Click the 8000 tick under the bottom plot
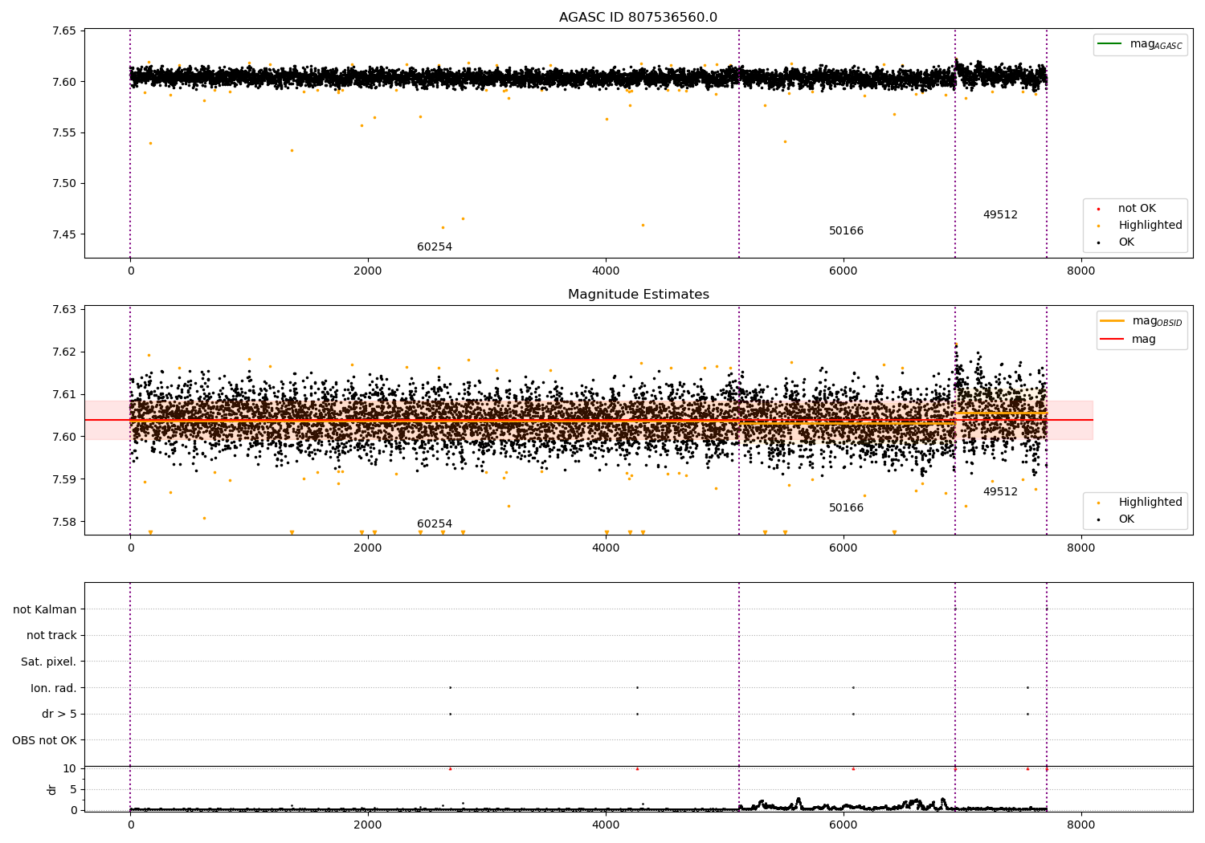This screenshot has width=1205, height=843. 1080,825
